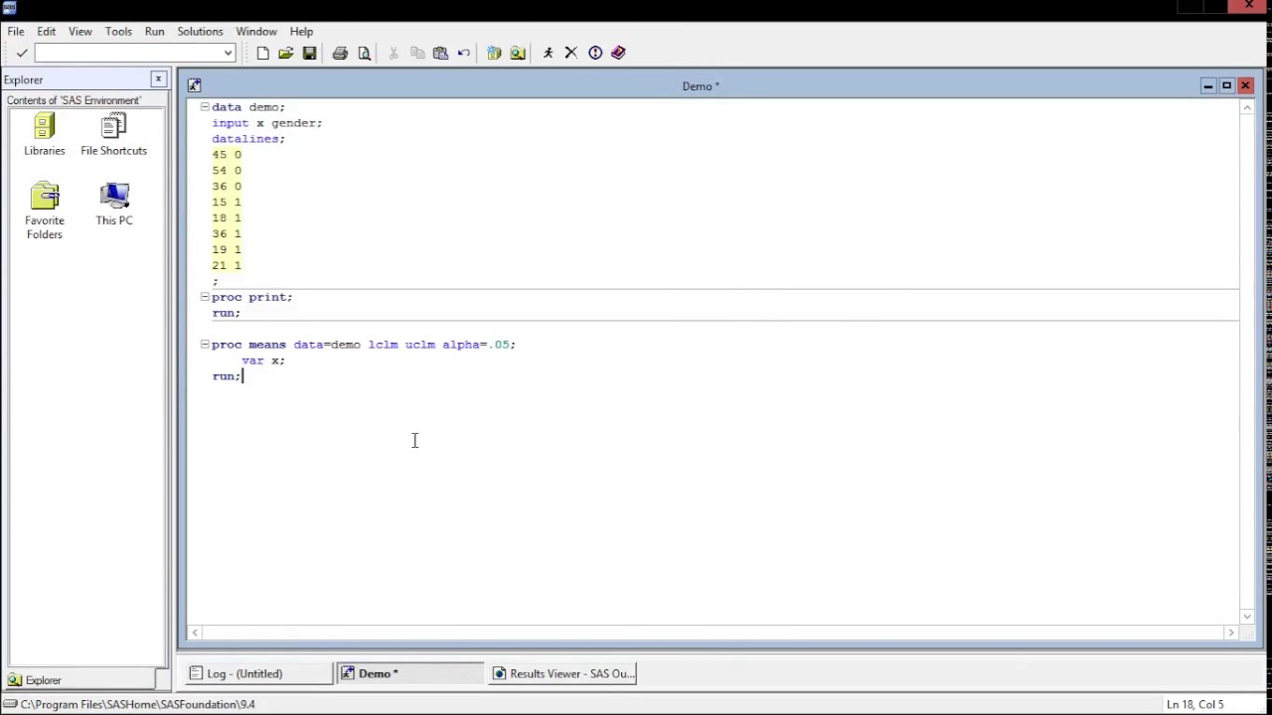Click the Undo arrow icon
The height and width of the screenshot is (715, 1272).
(464, 53)
